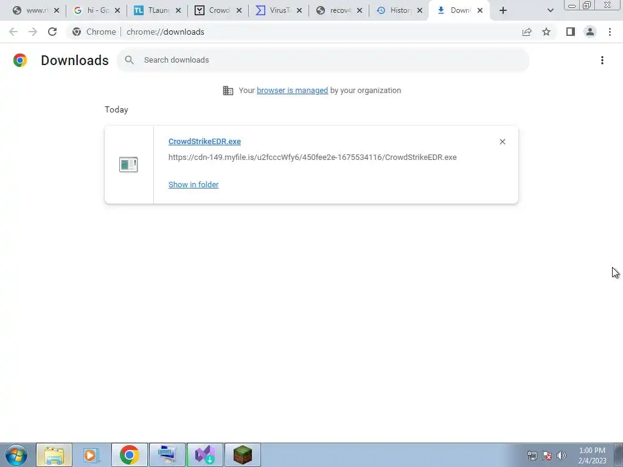Open the Downloads page more actions menu
The image size is (623, 467).
pyautogui.click(x=602, y=60)
